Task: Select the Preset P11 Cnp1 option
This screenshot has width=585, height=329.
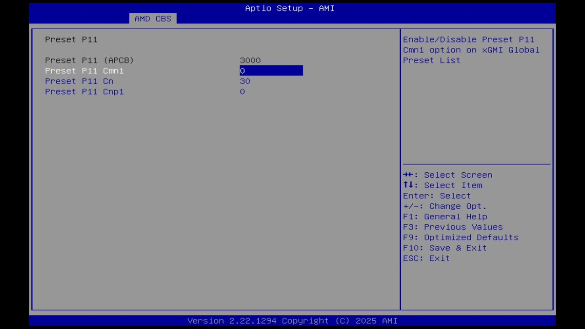Action: pyautogui.click(x=84, y=91)
